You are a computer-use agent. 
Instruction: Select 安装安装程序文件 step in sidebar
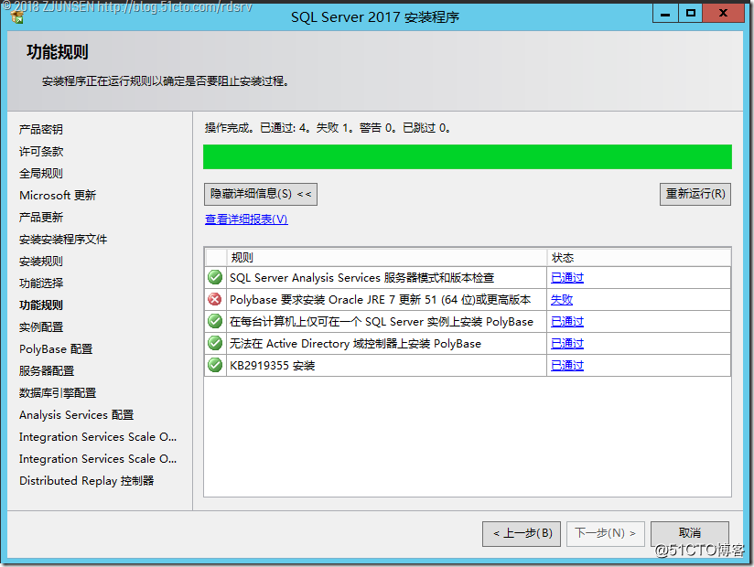click(x=63, y=240)
